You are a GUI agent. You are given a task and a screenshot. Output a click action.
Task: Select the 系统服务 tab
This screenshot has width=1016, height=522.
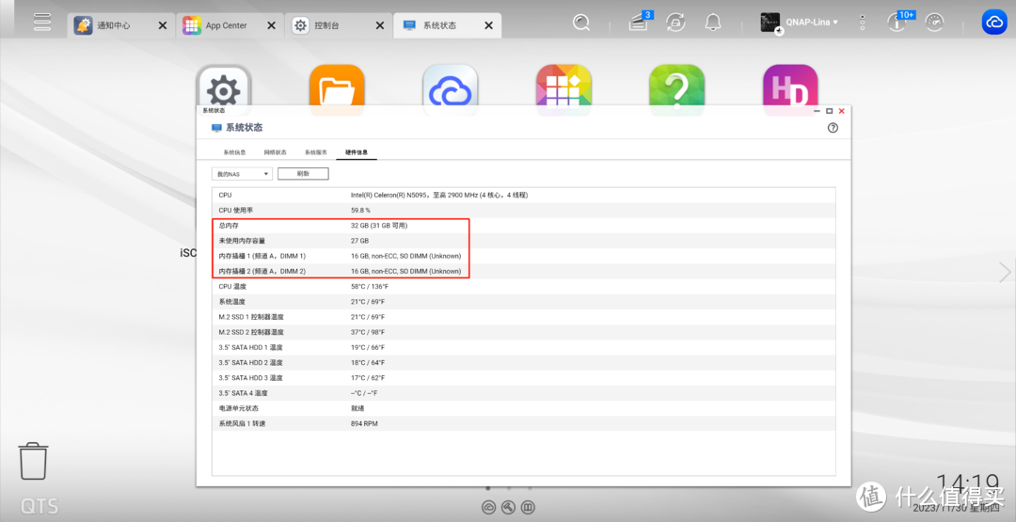coord(315,152)
